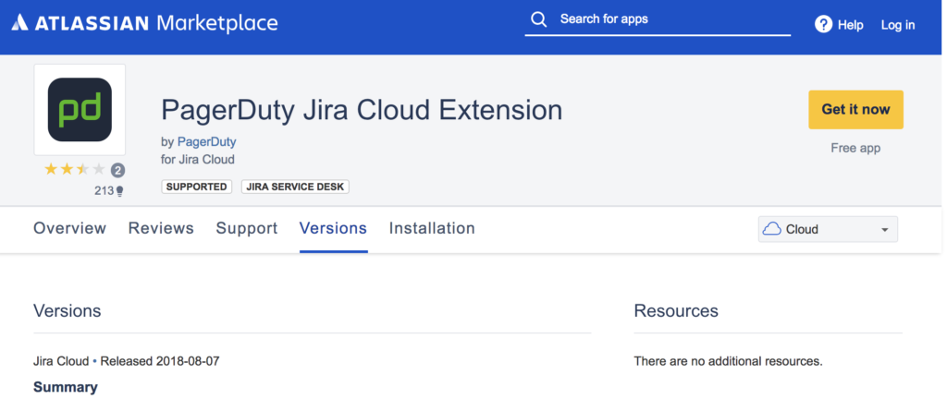The image size is (947, 399).
Task: Switch to the Support tab
Action: (x=247, y=228)
